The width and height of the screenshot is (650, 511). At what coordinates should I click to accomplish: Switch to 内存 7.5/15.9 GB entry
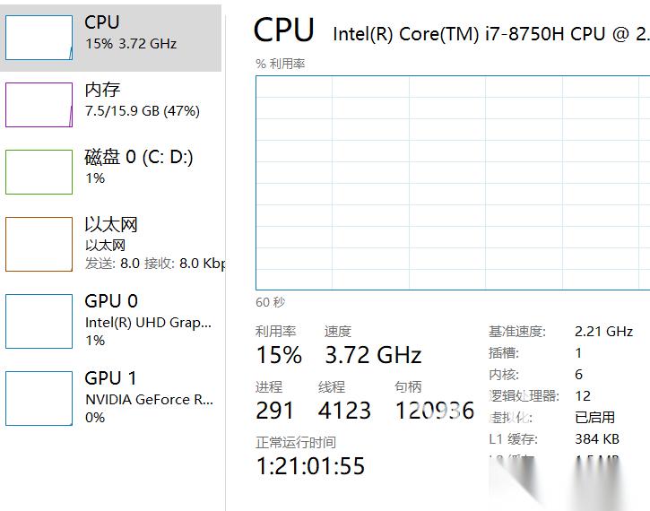[x=142, y=100]
